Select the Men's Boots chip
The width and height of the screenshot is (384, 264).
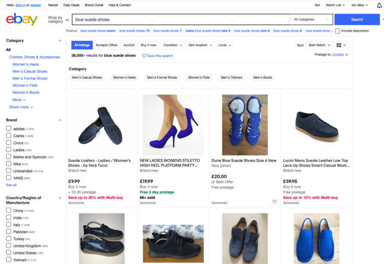(262, 78)
